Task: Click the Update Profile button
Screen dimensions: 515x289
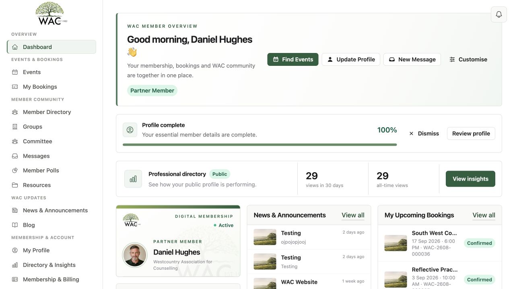Action: (351, 59)
